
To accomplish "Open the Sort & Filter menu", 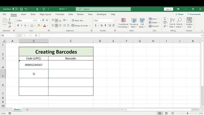I will [172, 23].
